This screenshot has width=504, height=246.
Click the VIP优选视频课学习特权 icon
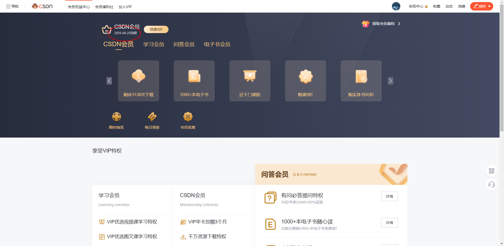click(x=102, y=222)
